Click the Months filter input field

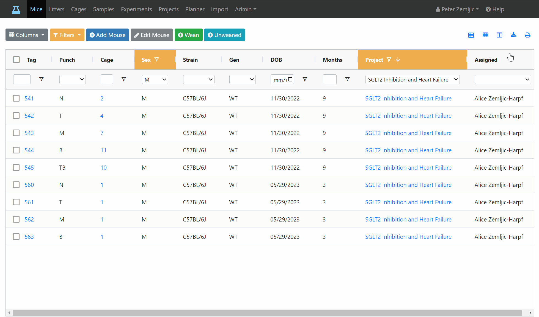click(x=330, y=79)
